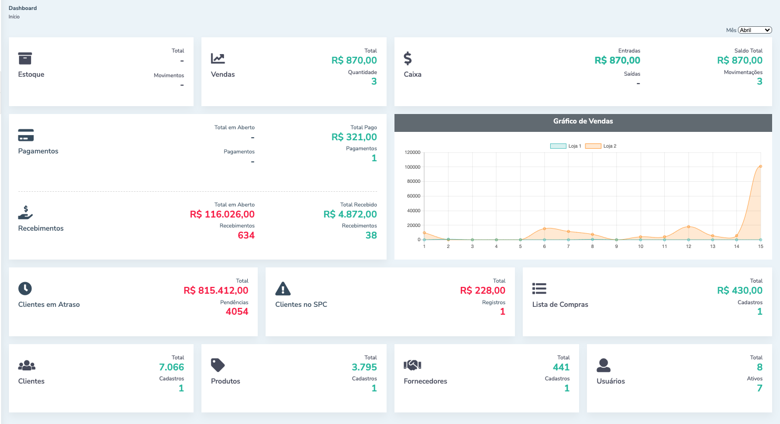Click the Clientes no SPC warning triangle icon
780x424 pixels.
click(283, 288)
